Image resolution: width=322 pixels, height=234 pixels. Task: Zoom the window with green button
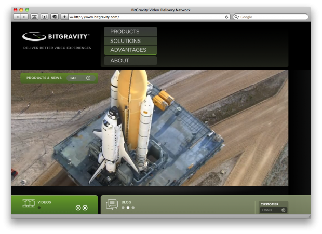click(x=27, y=10)
